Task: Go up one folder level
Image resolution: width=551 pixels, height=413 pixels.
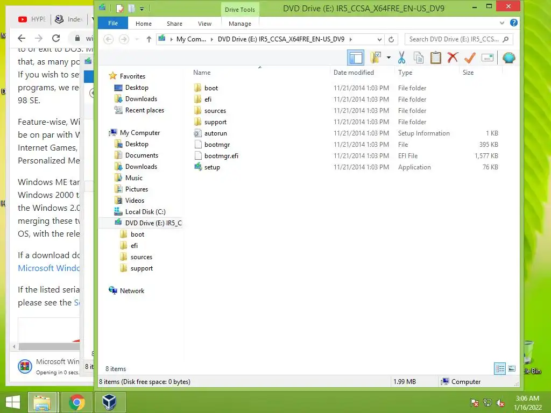Action: [149, 39]
